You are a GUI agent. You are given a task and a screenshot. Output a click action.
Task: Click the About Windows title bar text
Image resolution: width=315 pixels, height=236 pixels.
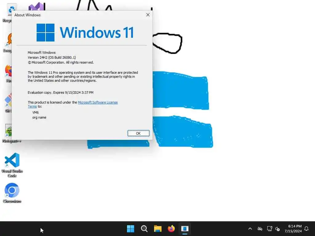click(27, 15)
